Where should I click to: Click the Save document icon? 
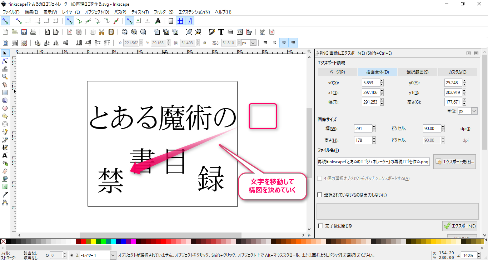coord(24,32)
